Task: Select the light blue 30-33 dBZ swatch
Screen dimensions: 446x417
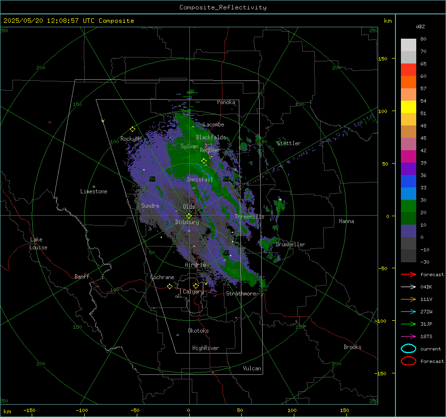Action: (x=408, y=193)
